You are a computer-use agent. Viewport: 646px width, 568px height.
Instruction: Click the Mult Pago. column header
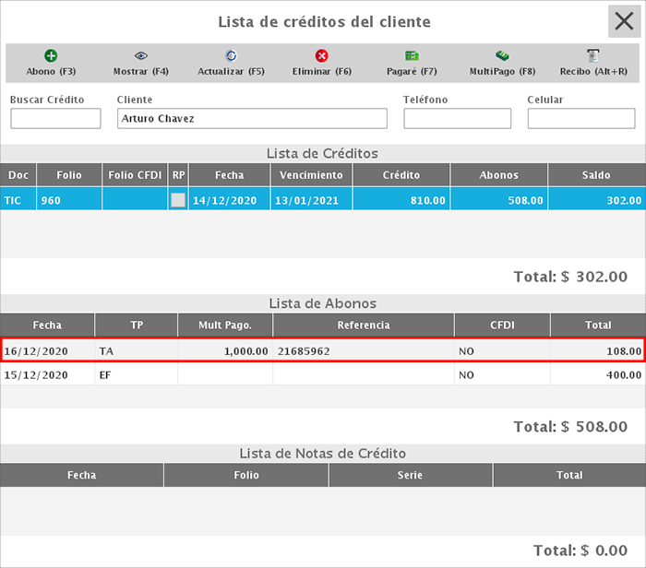point(224,325)
